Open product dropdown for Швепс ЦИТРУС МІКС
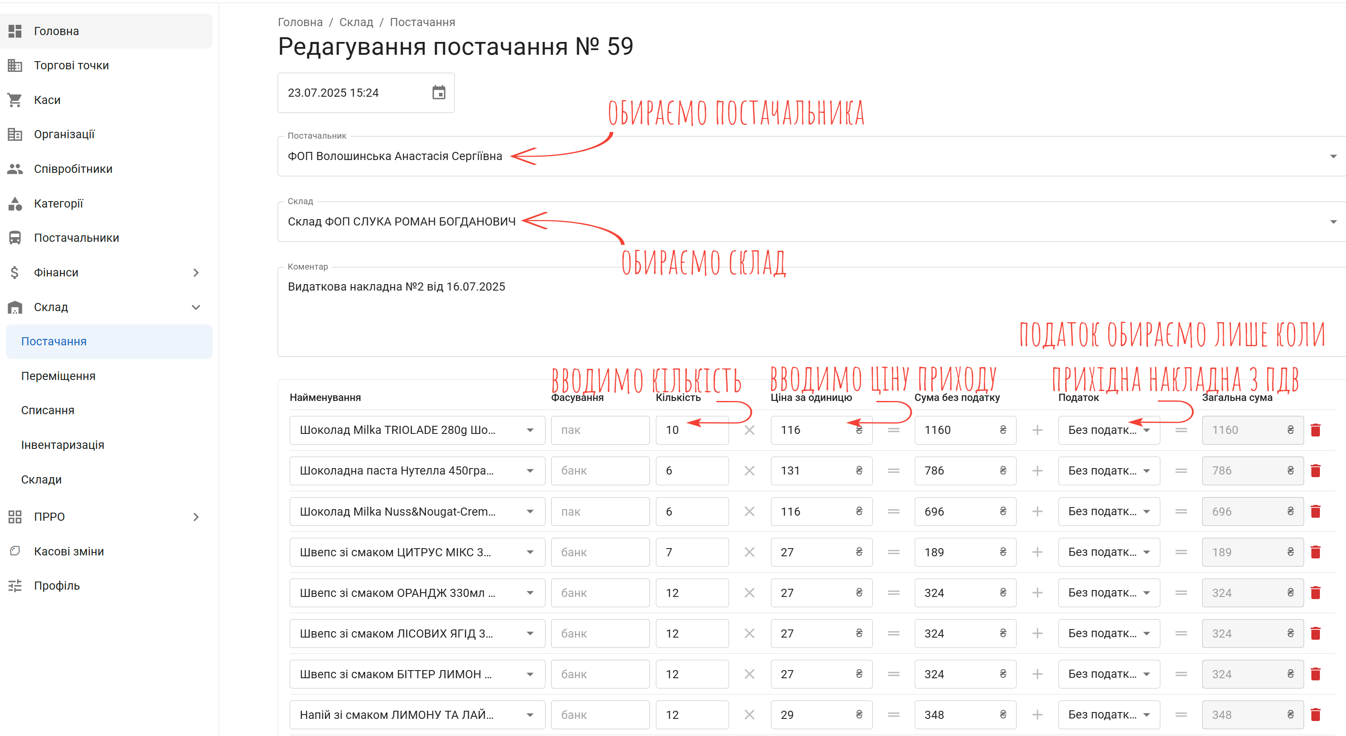Viewport: 1346px width, 736px height. tap(530, 552)
